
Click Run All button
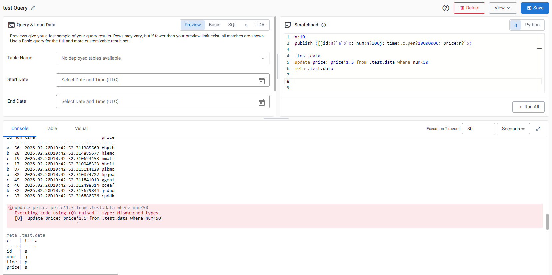[x=528, y=107]
